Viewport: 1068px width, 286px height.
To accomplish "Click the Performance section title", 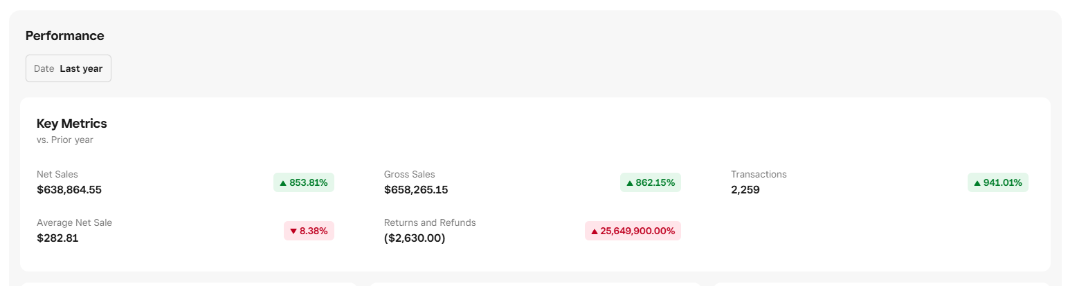I will (65, 36).
